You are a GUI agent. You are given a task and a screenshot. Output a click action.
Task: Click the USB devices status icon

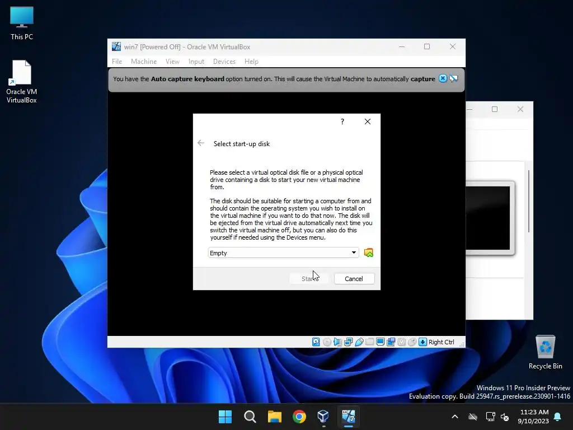tap(359, 342)
